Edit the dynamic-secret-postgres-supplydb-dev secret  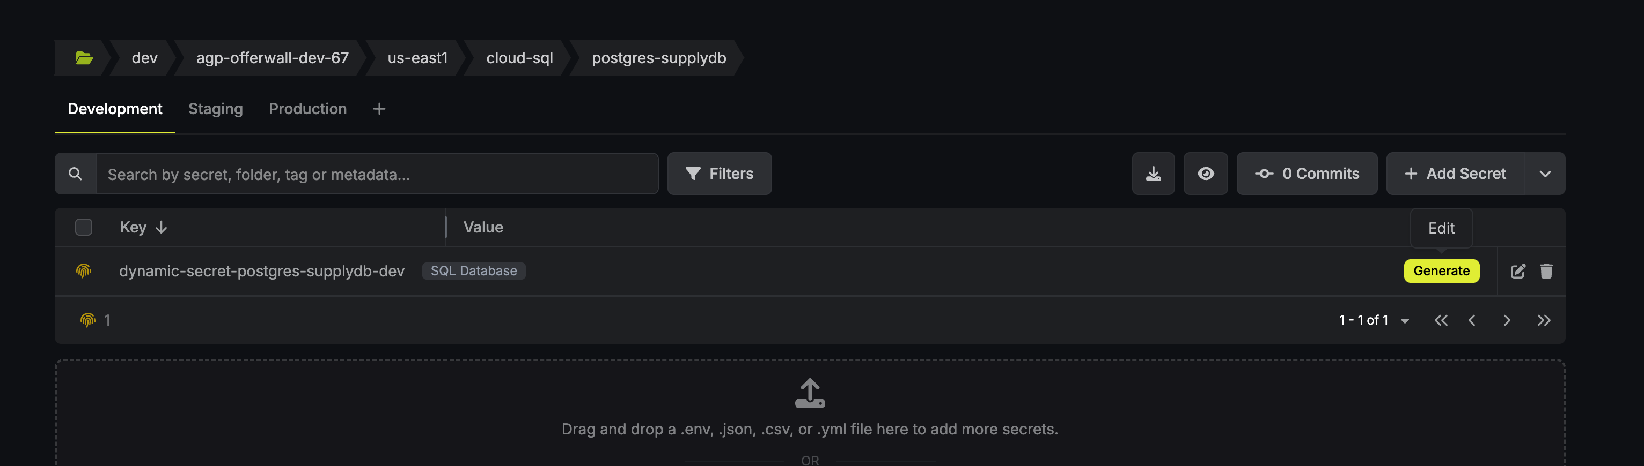pyautogui.click(x=1517, y=272)
